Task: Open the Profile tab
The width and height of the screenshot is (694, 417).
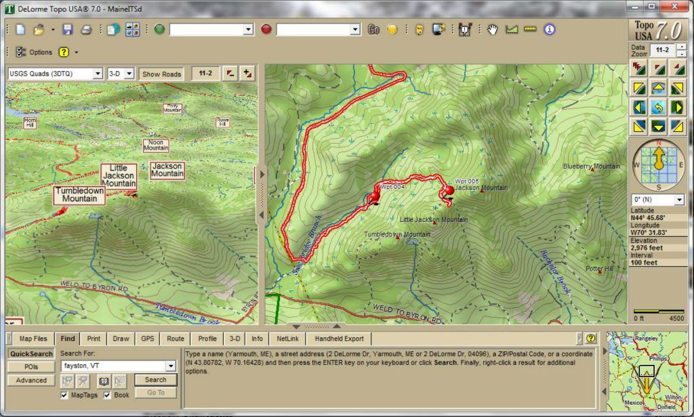Action: 207,338
